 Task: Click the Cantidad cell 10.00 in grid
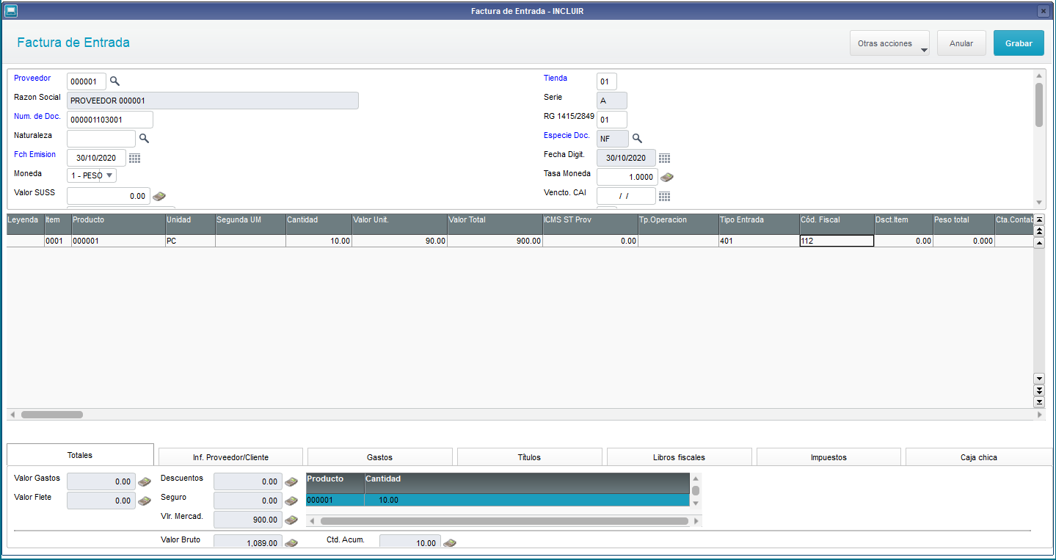click(318, 241)
